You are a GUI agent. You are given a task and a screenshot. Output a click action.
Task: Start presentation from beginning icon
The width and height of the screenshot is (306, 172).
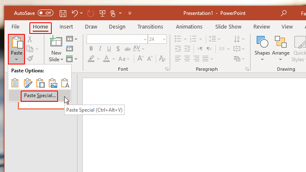(102, 13)
